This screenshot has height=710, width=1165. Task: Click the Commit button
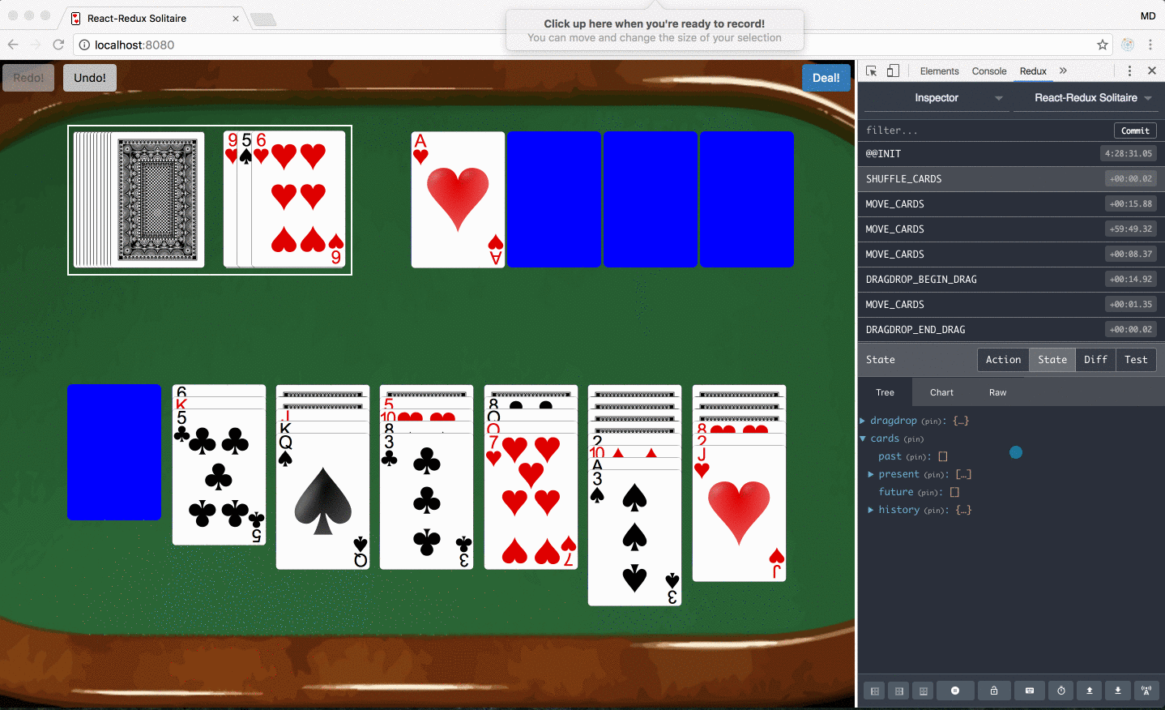[x=1135, y=130]
